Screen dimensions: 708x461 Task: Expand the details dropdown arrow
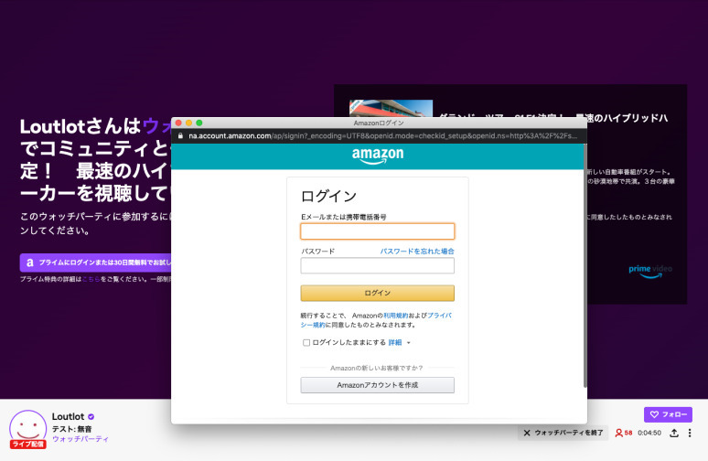pos(408,343)
